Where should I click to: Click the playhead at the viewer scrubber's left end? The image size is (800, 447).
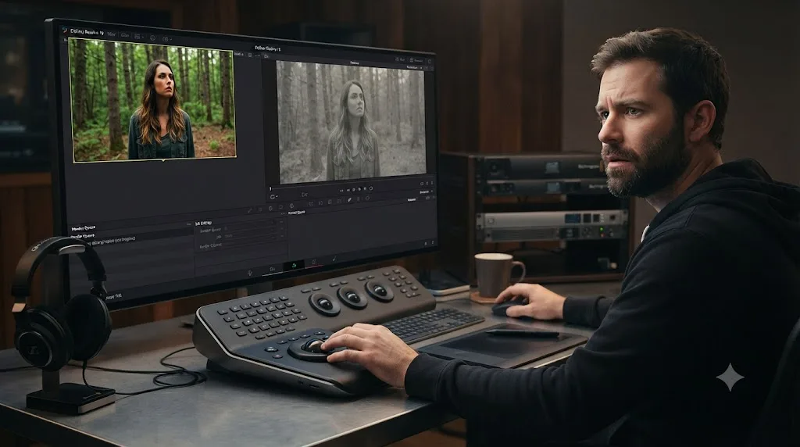click(x=270, y=189)
